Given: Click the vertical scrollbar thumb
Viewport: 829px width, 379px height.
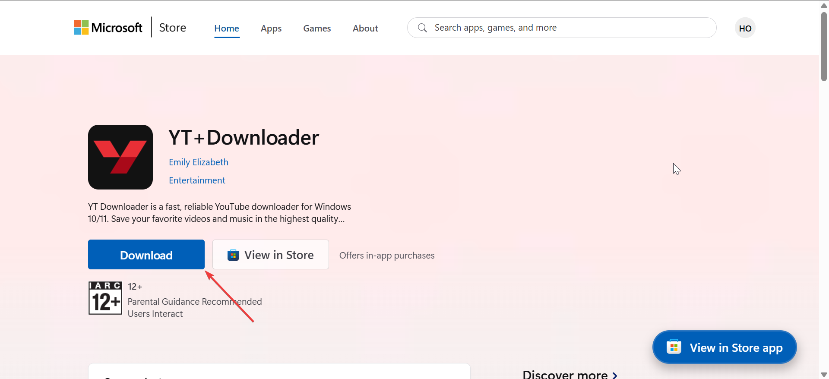Looking at the screenshot, I should coord(824,46).
